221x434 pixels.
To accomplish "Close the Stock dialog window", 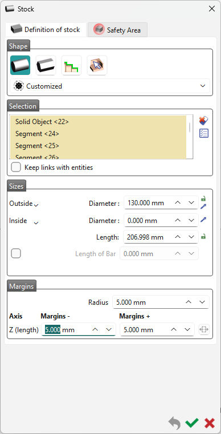I will 212,9.
